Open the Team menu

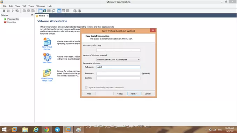(31, 6)
